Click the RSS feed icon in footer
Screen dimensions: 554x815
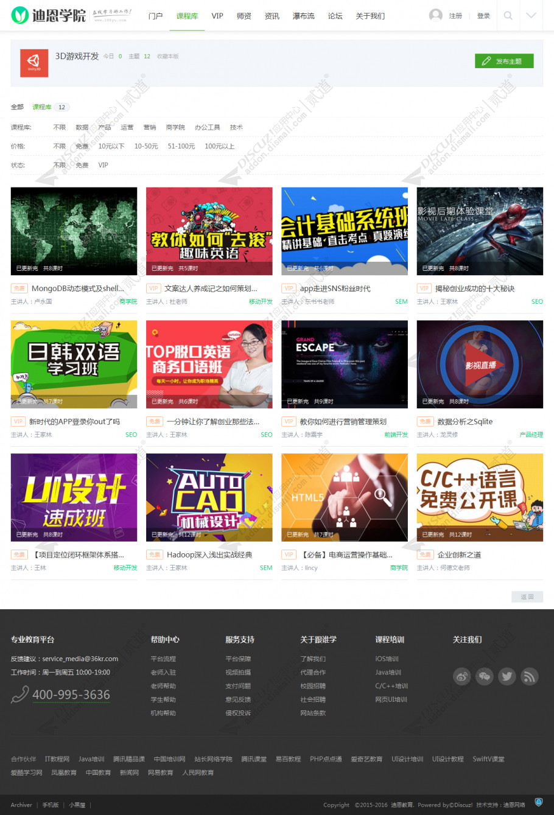[530, 676]
